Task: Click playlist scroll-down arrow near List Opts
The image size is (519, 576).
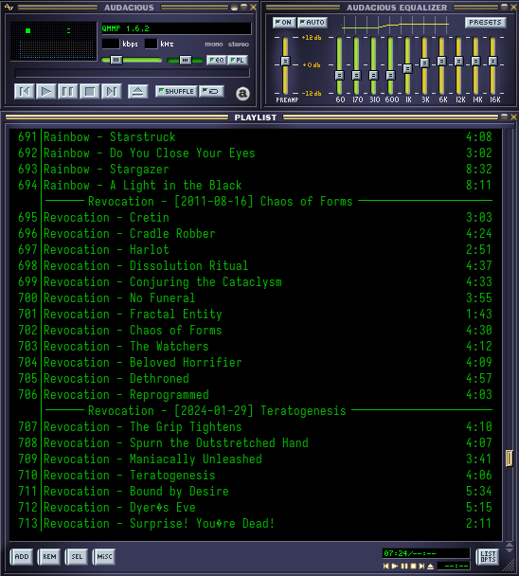Action: click(510, 549)
